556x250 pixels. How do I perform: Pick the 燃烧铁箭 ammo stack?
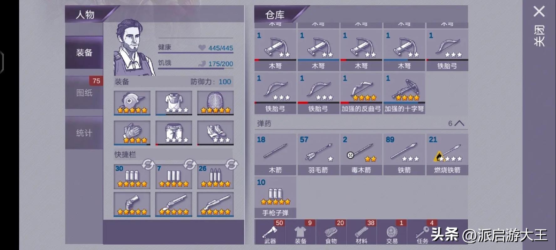coord(447,154)
